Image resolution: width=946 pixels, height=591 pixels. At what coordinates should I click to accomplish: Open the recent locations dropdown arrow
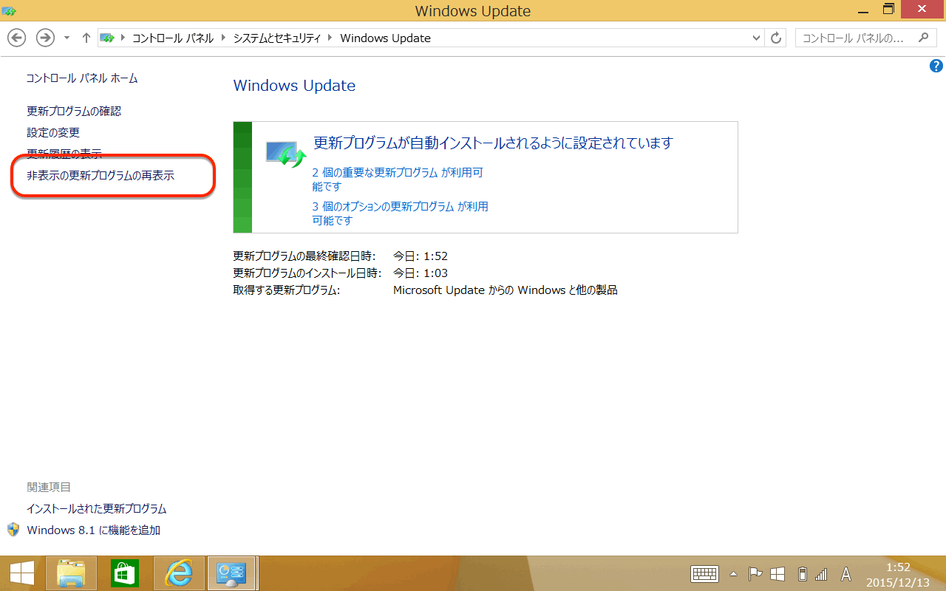[x=67, y=38]
